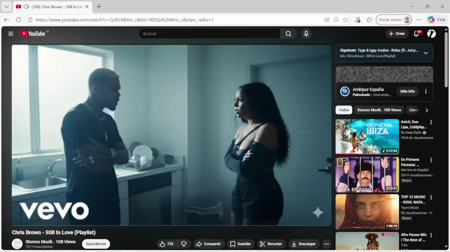The image size is (450, 252).
Task: Click the Iniciar sesión browser button
Action: (394, 20)
